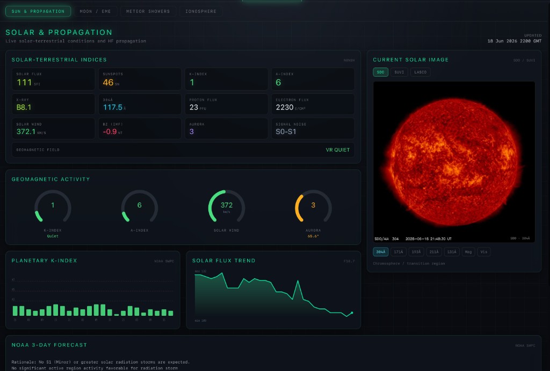Viewport: 550px width, 371px height.
Task: Select the SDO image source button
Action: (381, 72)
